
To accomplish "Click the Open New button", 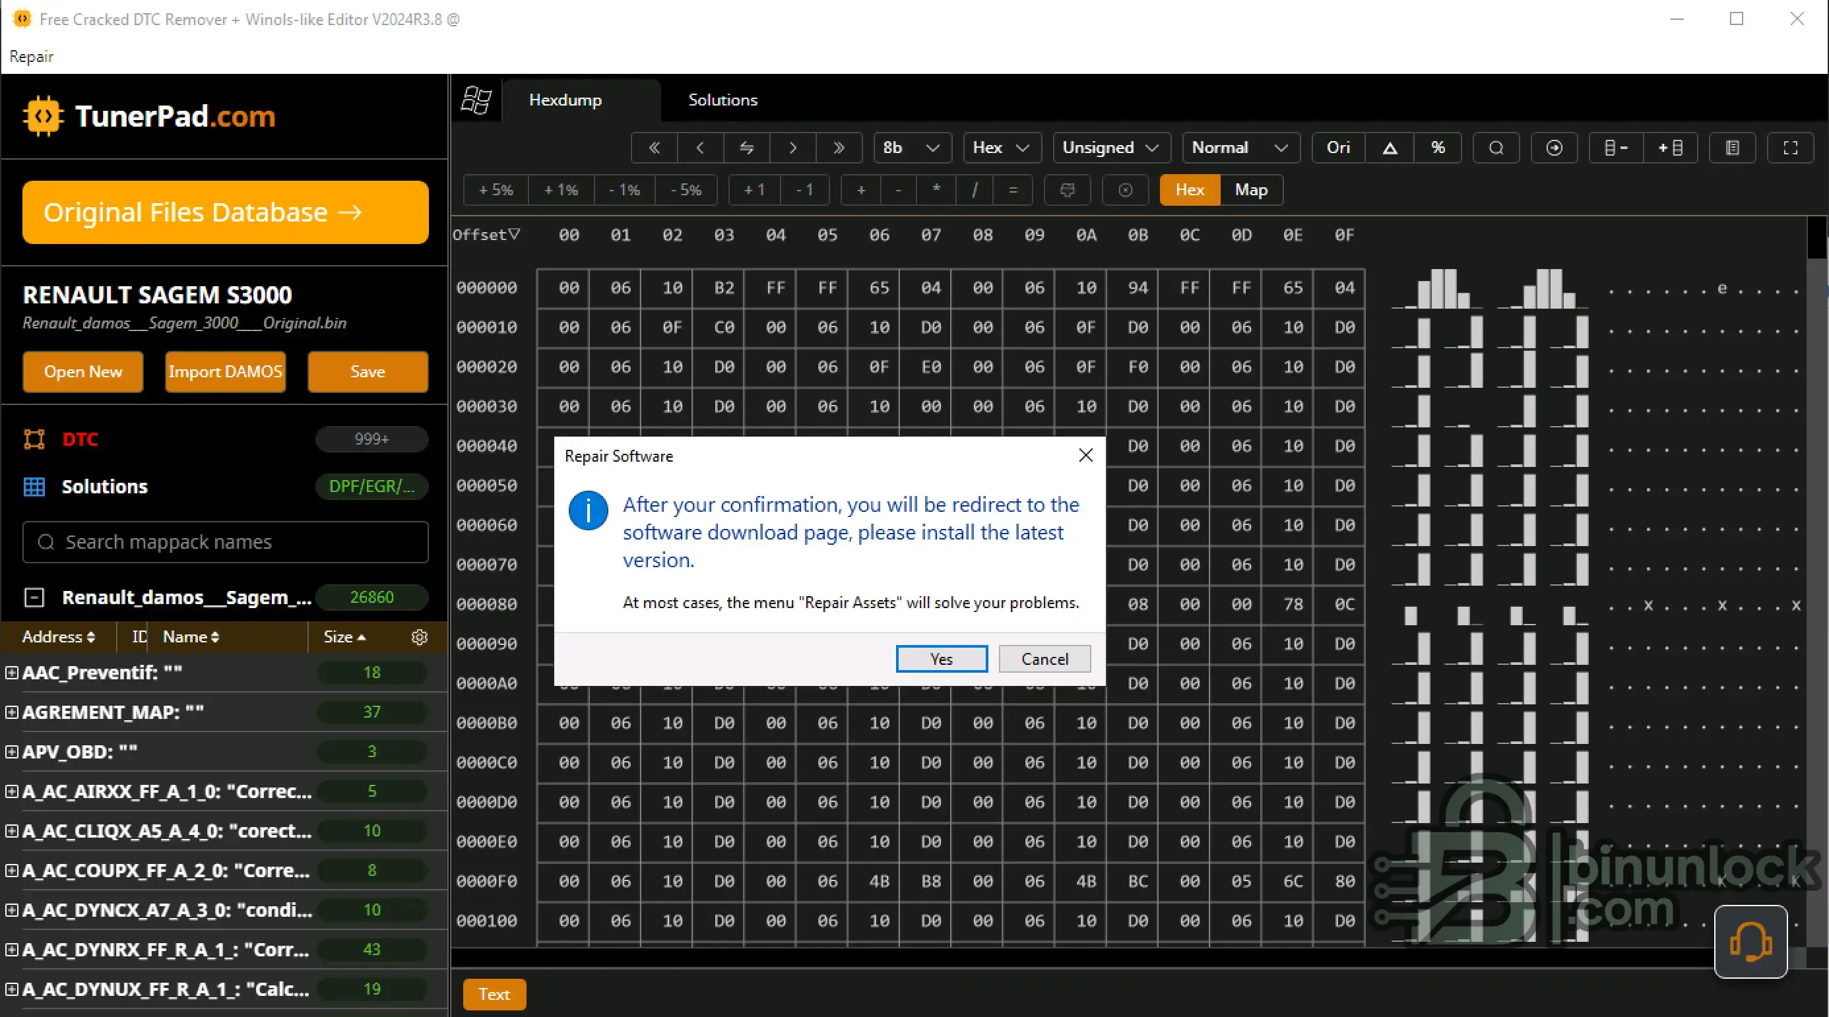I will coord(83,372).
